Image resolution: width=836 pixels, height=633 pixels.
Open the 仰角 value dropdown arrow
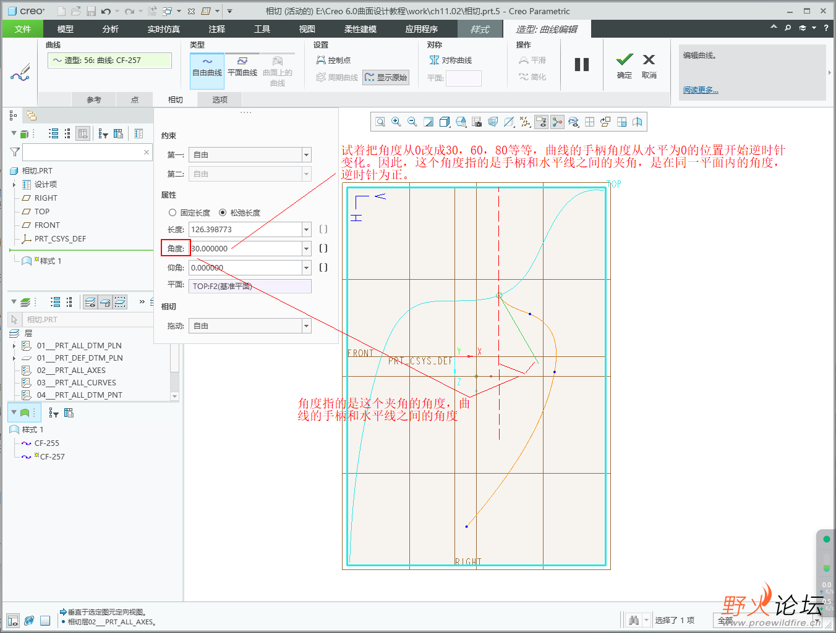pos(306,268)
